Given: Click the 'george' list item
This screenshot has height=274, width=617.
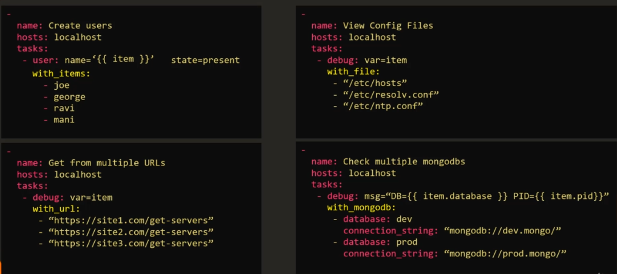Looking at the screenshot, I should point(69,96).
